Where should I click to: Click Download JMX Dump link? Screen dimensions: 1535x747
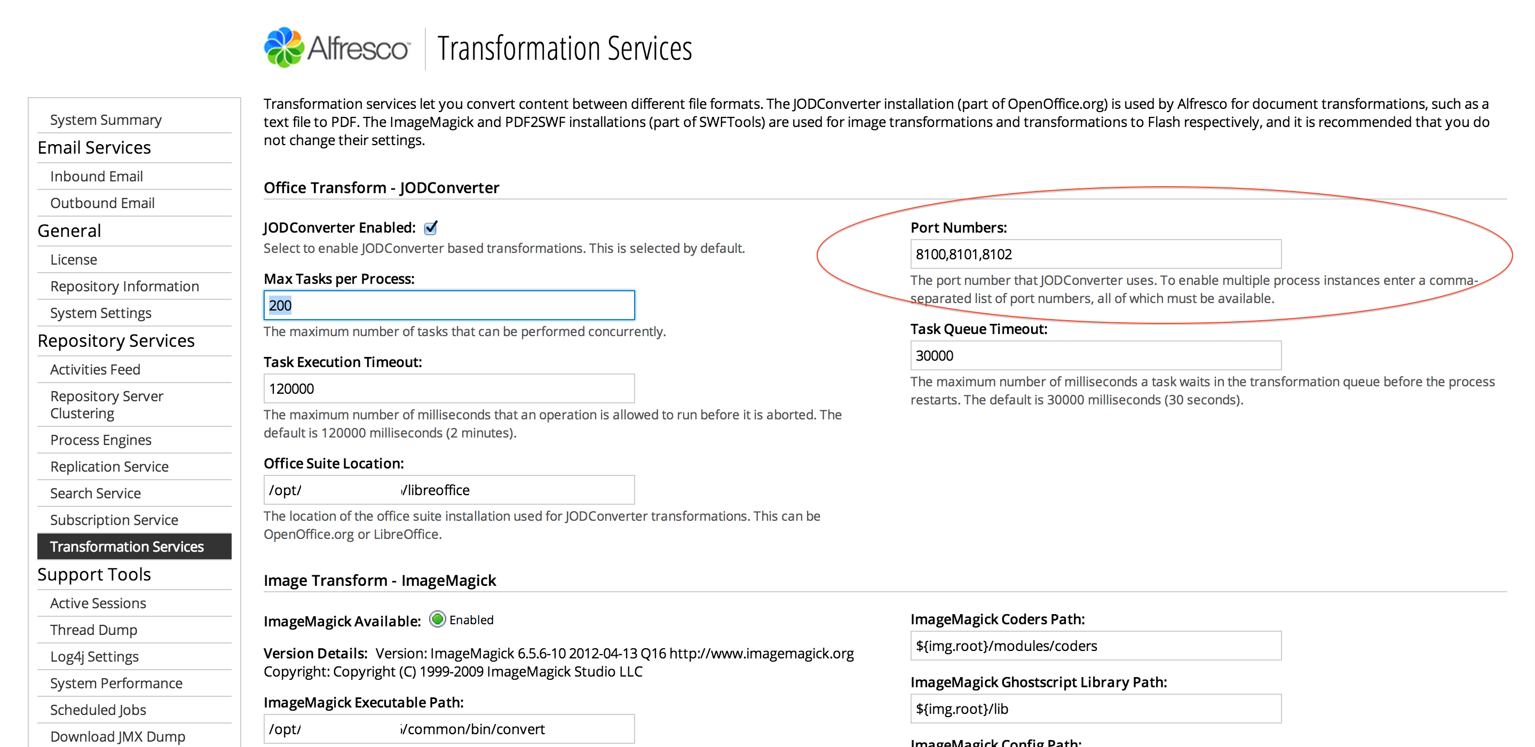[117, 736]
